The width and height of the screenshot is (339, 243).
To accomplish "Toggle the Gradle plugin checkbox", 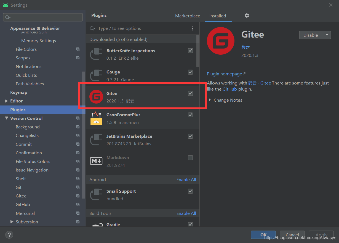I will tap(190, 224).
